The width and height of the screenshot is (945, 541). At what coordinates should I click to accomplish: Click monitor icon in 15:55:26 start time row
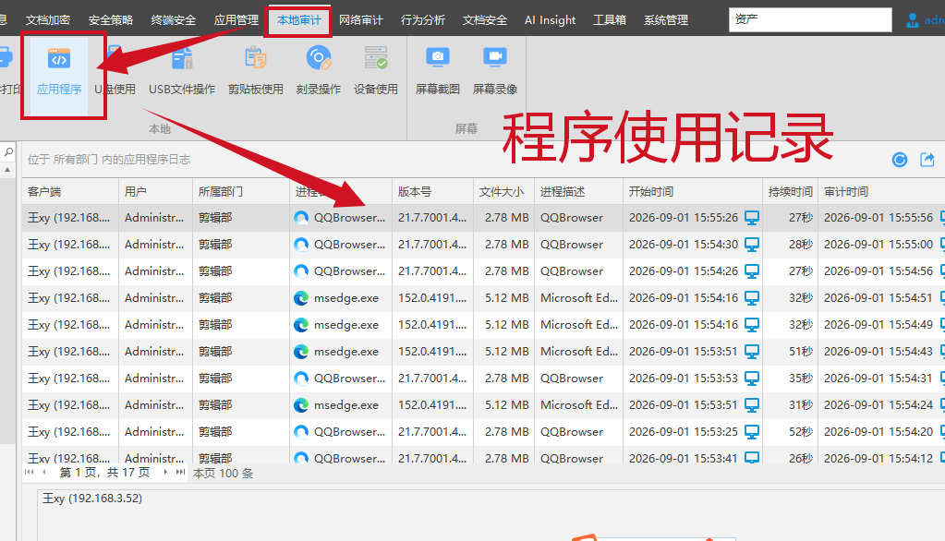752,218
